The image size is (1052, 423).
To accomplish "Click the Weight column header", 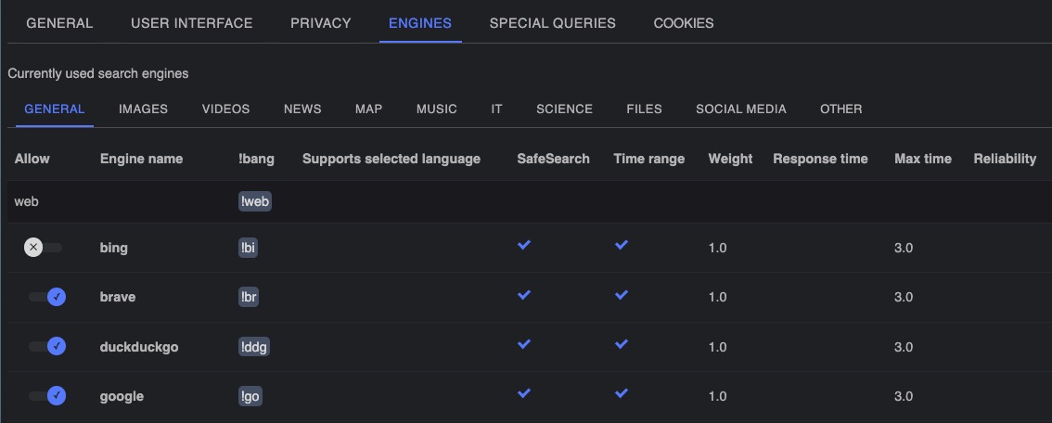I will (730, 159).
